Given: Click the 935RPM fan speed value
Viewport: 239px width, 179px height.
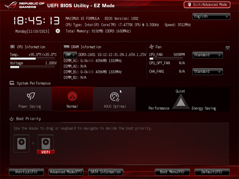Looking at the screenshot, I should coord(179,55).
